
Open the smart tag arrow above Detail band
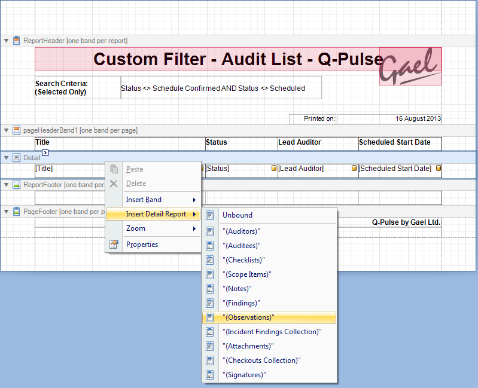point(45,152)
